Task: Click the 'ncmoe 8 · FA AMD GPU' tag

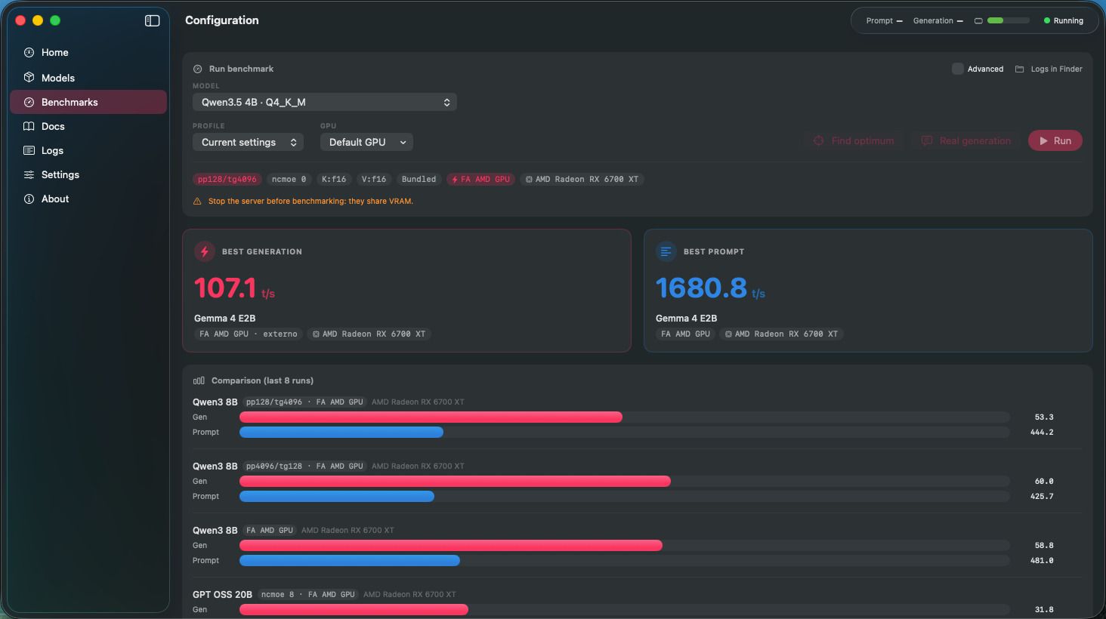Action: point(307,594)
